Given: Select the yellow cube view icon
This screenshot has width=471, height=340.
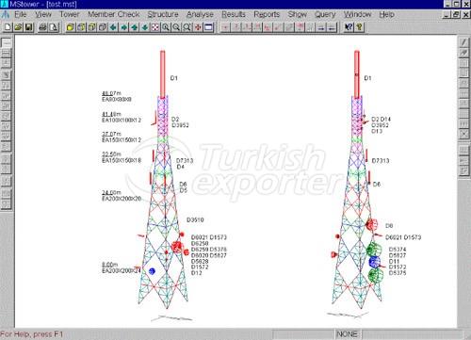Looking at the screenshot, I should [x=71, y=27].
